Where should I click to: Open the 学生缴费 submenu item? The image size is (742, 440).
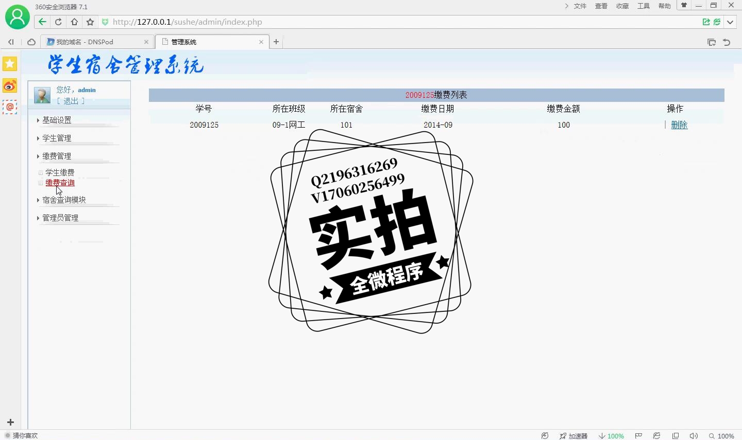(60, 172)
